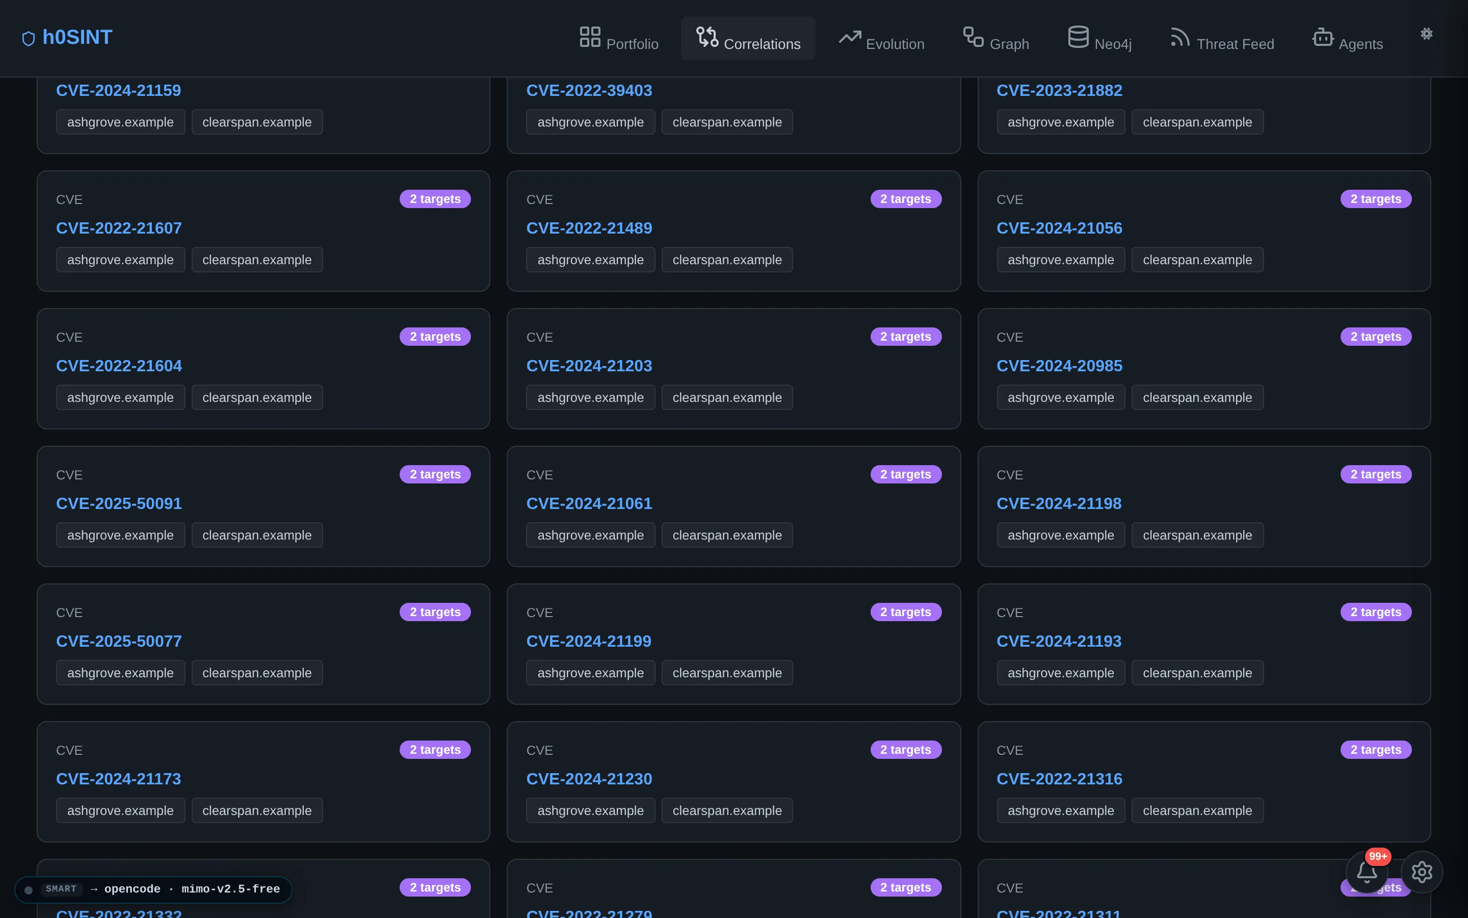This screenshot has width=1468, height=918.
Task: Go to the h0SINT home link
Action: pyautogui.click(x=67, y=38)
